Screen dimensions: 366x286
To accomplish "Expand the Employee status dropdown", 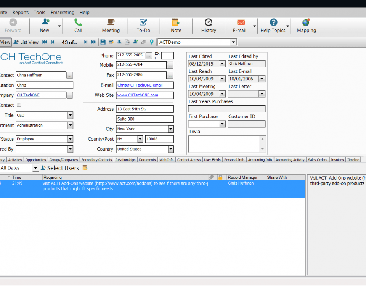I will tap(70, 139).
